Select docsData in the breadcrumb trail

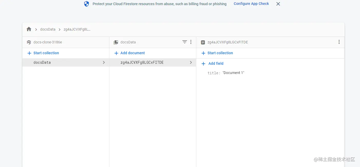(x=48, y=29)
